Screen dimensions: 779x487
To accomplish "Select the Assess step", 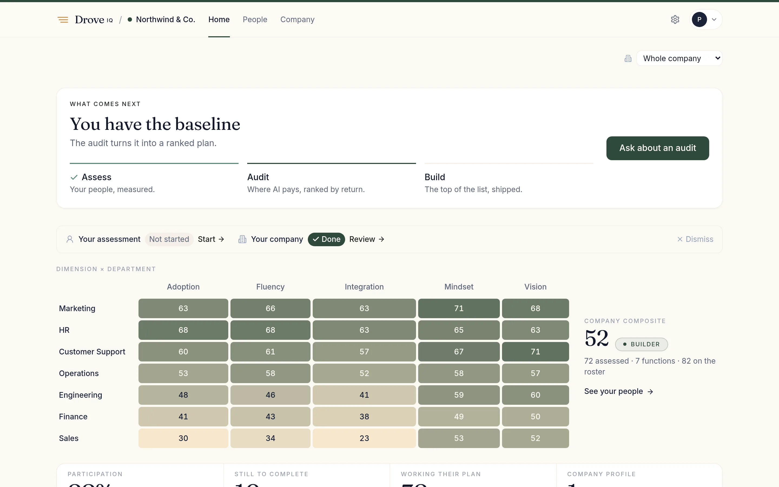I will 154,179.
